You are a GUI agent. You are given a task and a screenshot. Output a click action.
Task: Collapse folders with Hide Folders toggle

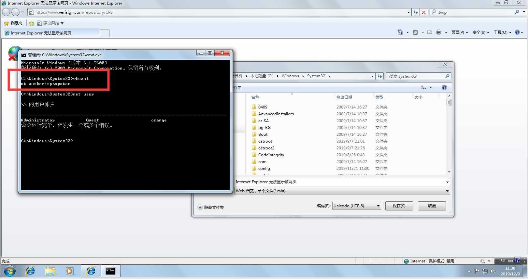(211, 207)
